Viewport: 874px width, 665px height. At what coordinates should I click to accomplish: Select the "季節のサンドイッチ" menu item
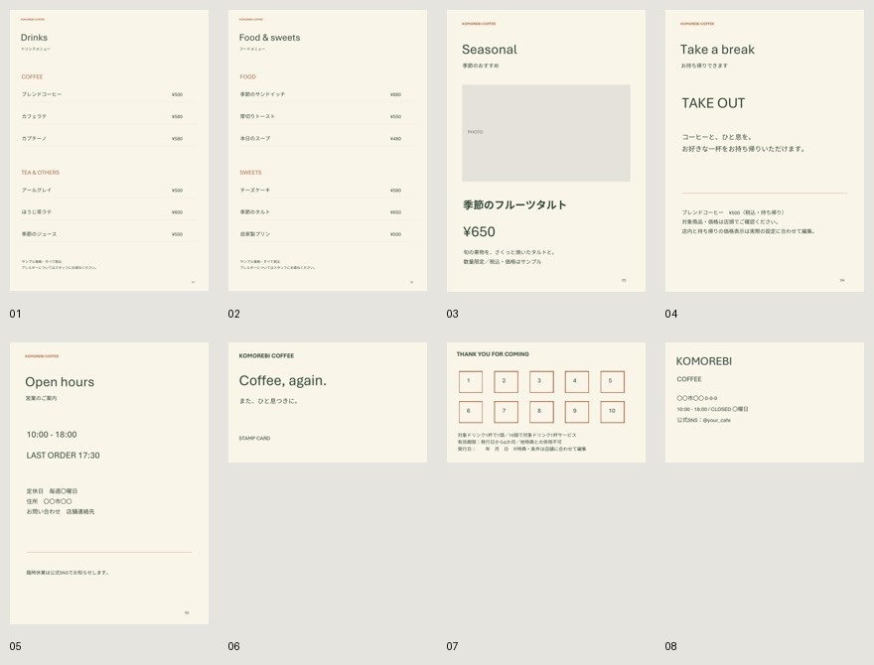262,94
